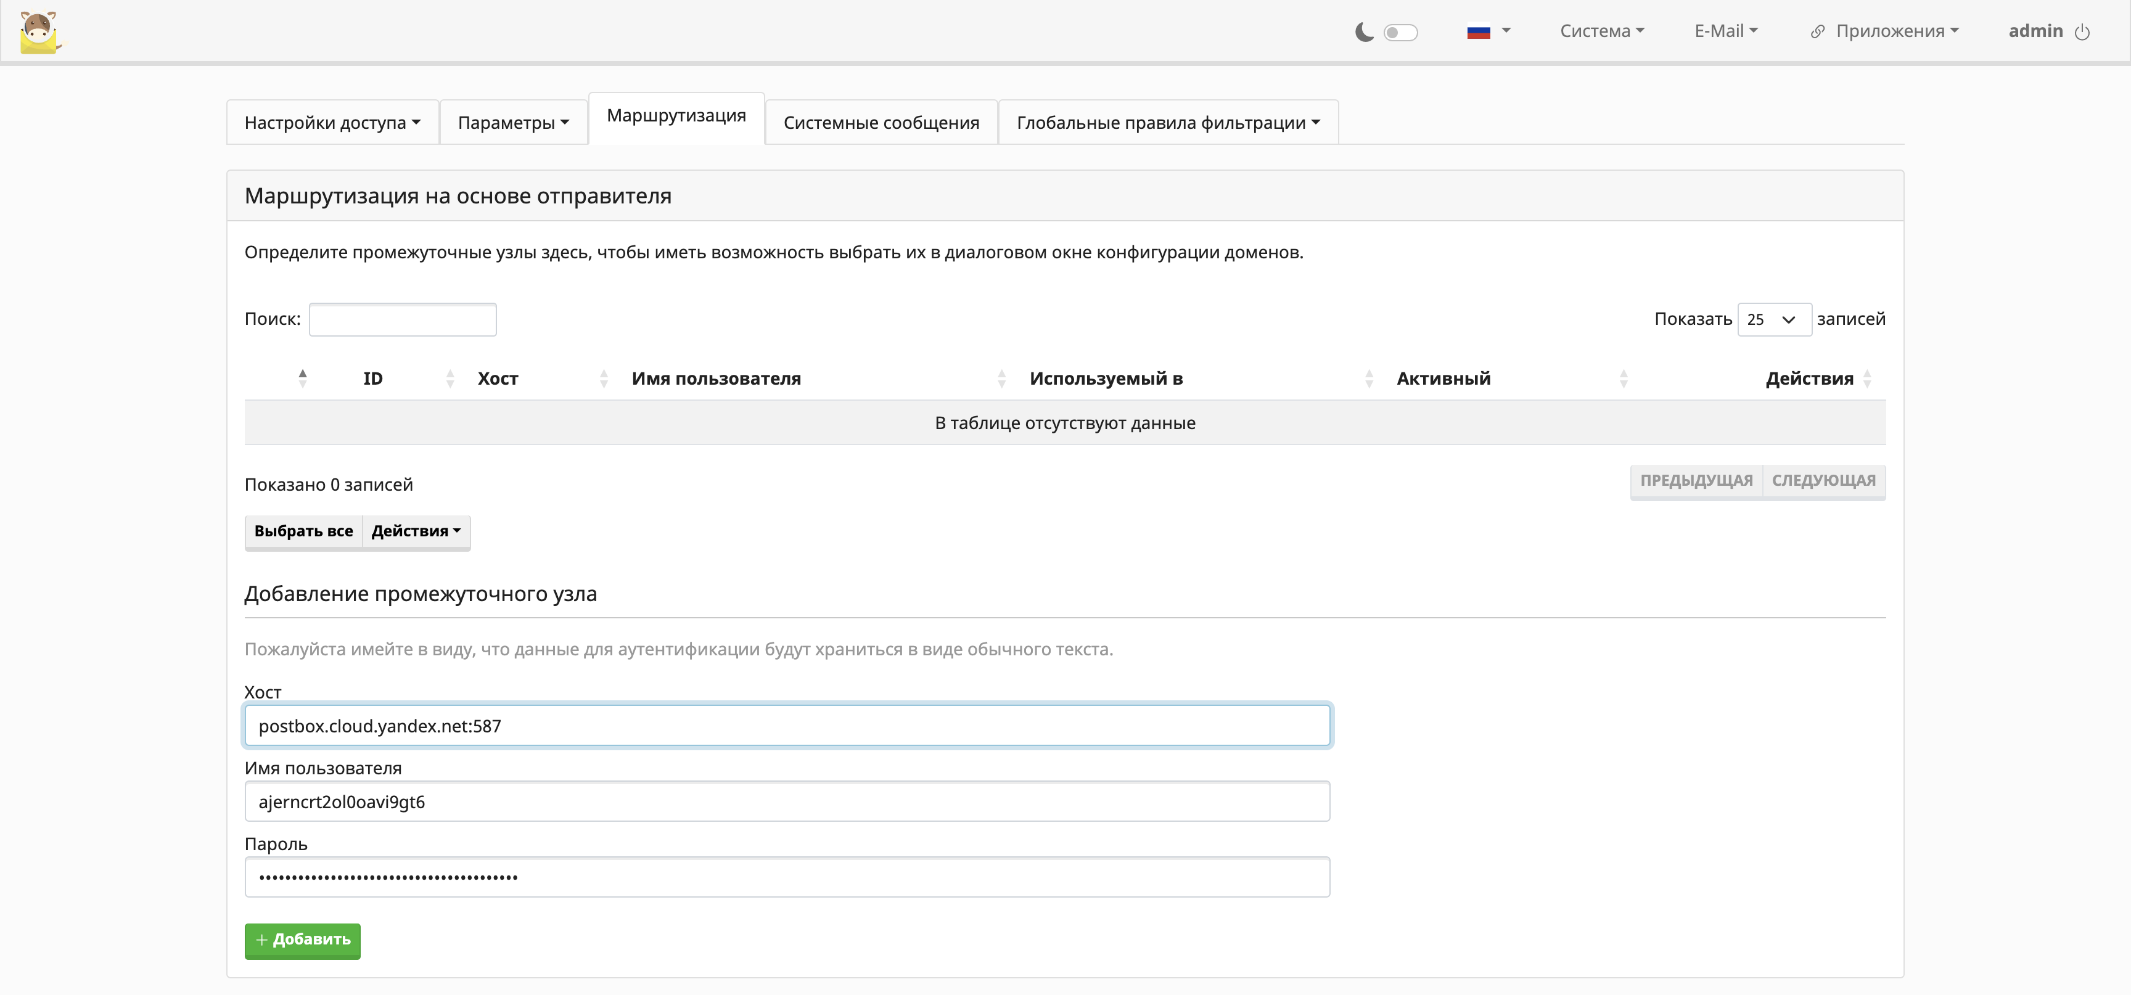
Task: Click into the Поиск search field
Action: [x=403, y=319]
